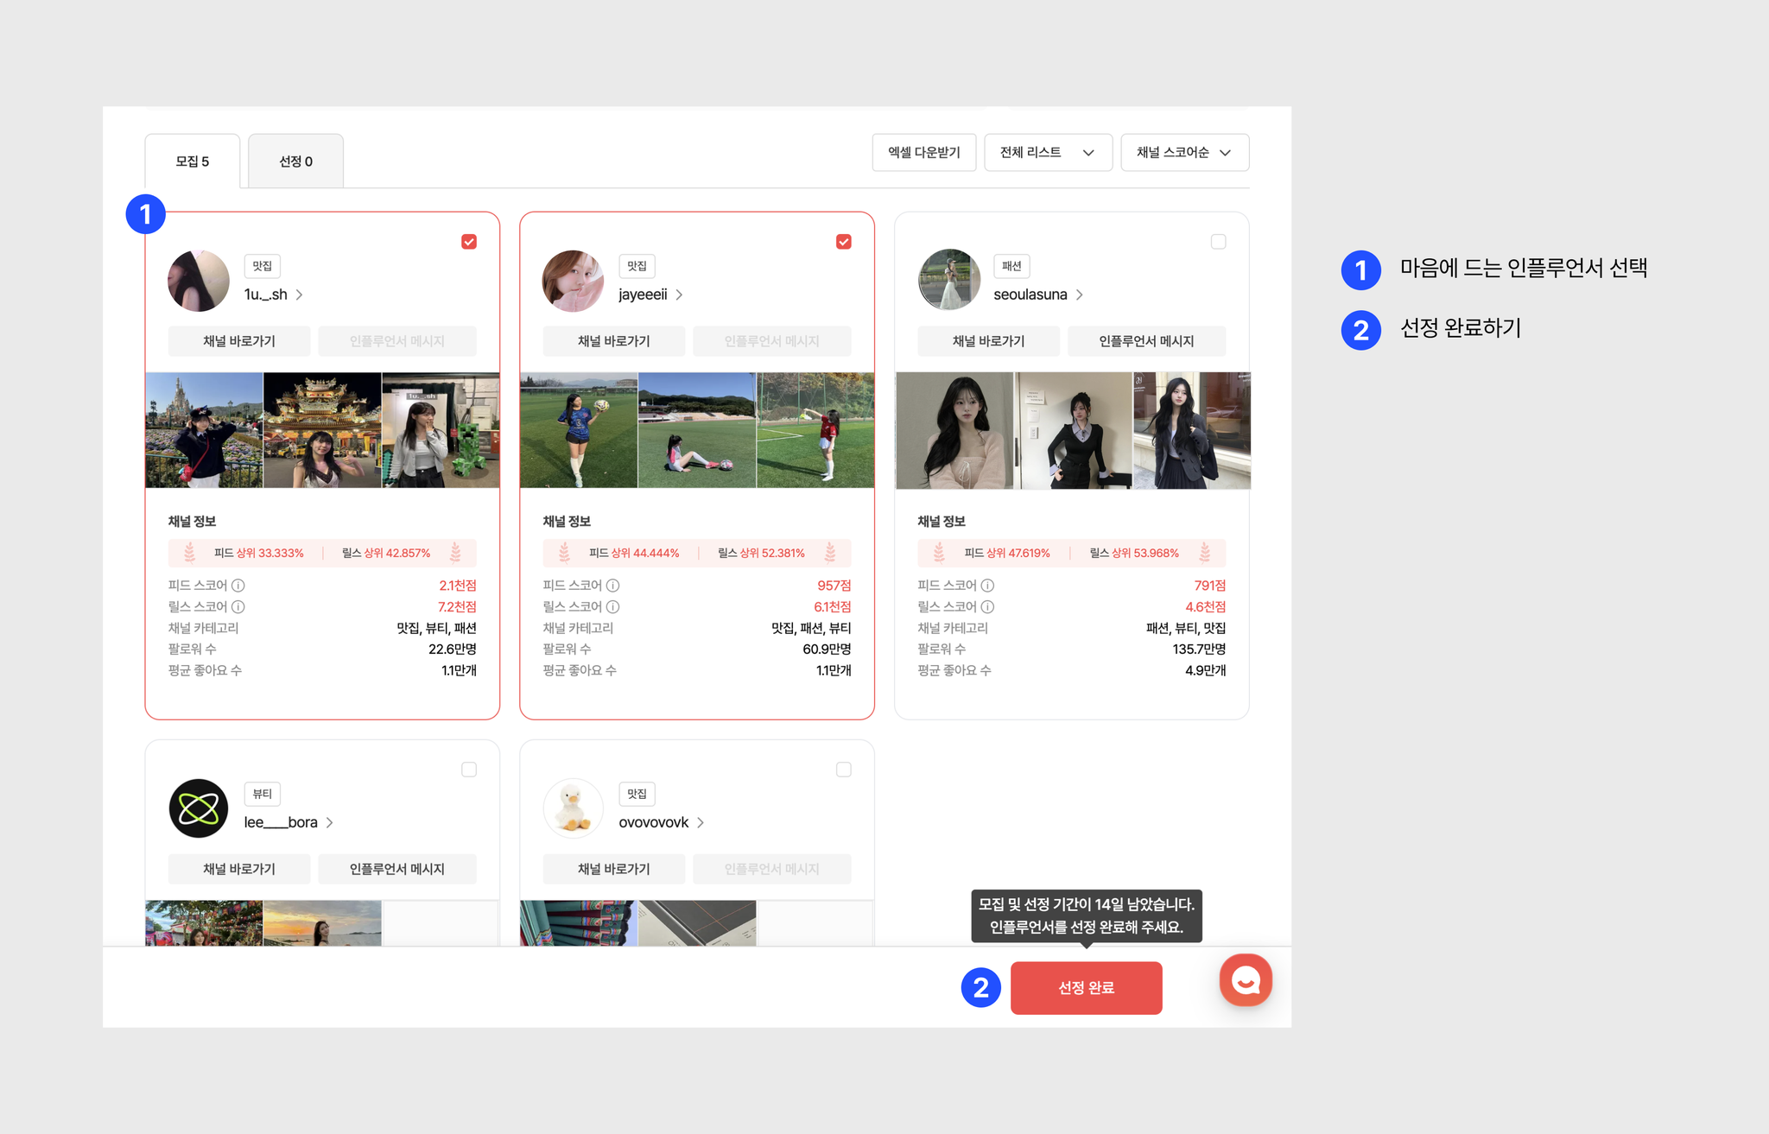
Task: Expand 1u._.sh profile chevron
Action: pos(299,295)
